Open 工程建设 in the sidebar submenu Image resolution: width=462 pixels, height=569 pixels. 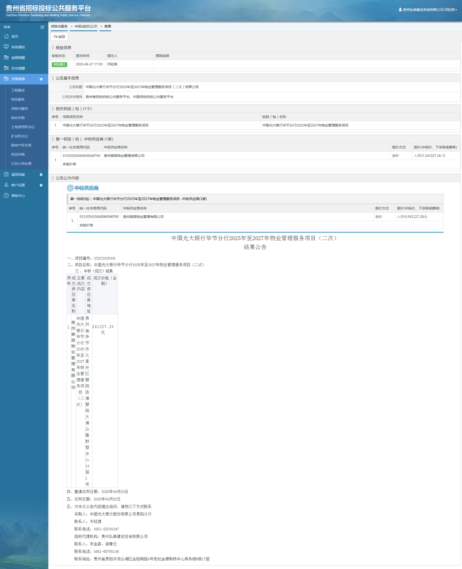[x=18, y=90]
